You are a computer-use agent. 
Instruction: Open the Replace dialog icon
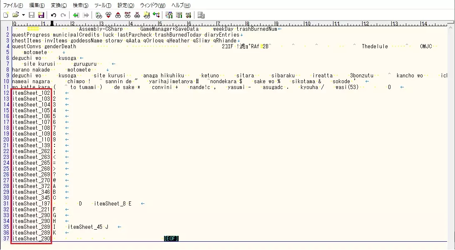127,15
